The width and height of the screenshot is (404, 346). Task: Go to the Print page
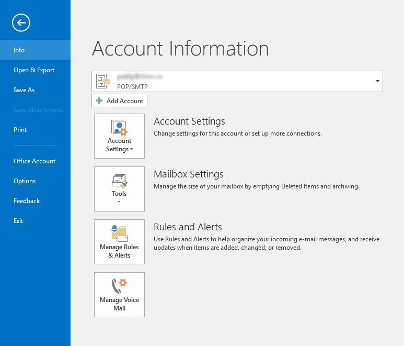click(20, 130)
